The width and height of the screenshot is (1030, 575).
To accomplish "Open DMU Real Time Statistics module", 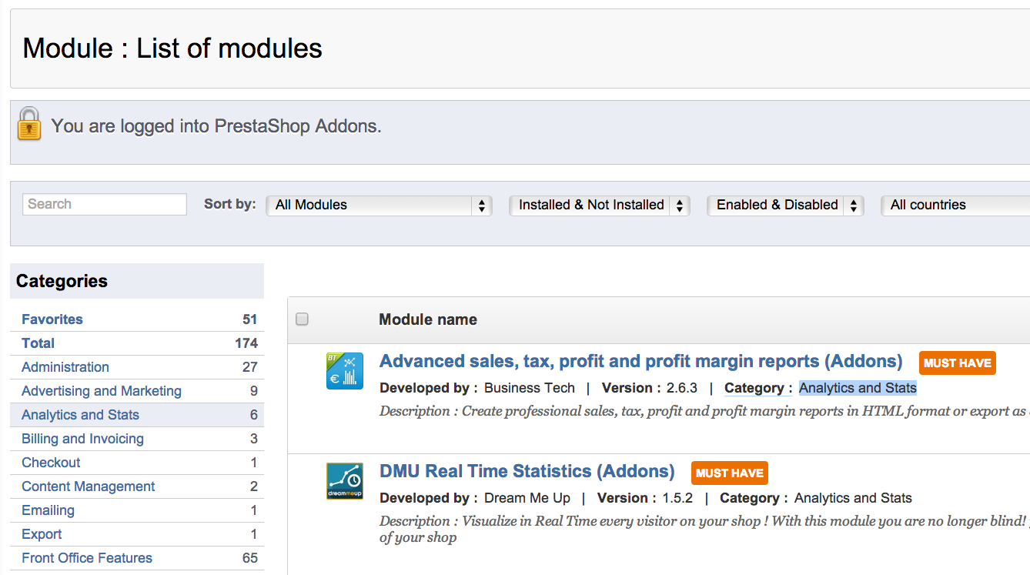I will pos(527,472).
